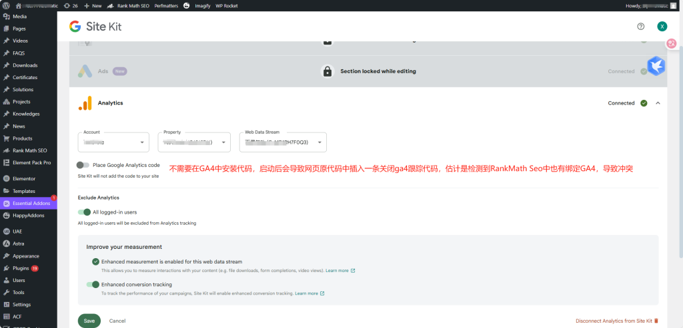The width and height of the screenshot is (683, 328).
Task: Click the site name home link
Action: (x=37, y=5)
